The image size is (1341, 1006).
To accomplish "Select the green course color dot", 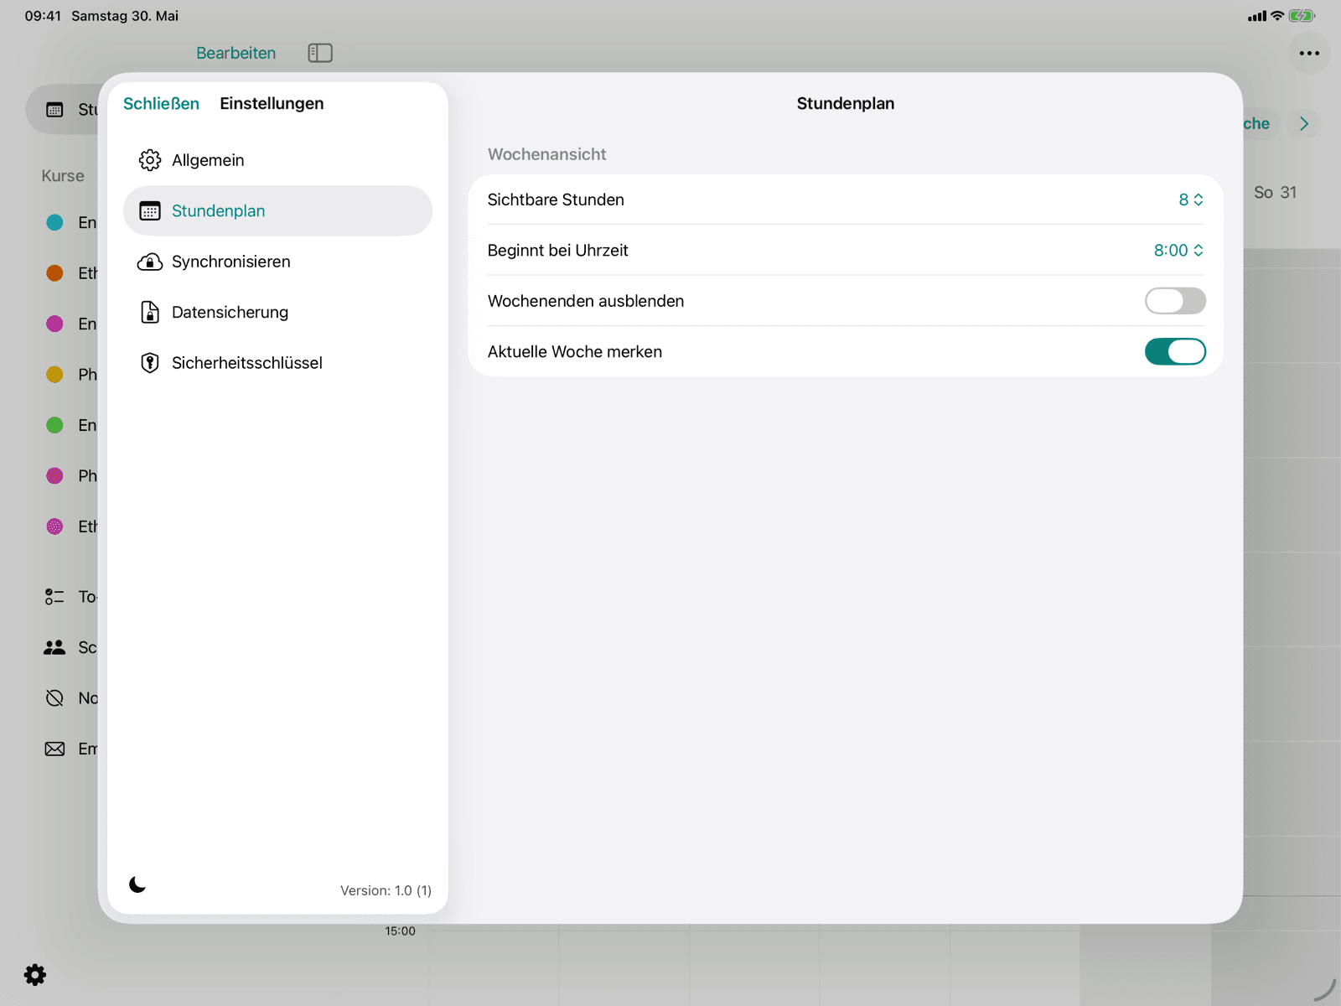I will tap(54, 425).
